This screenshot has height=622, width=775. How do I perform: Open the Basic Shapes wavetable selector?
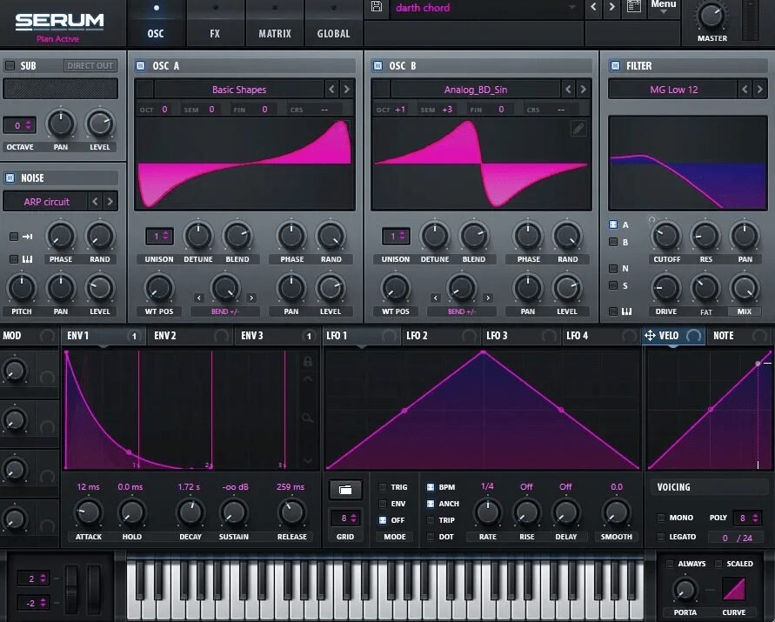pyautogui.click(x=238, y=90)
